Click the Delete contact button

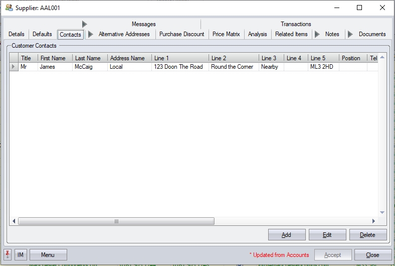click(x=368, y=235)
